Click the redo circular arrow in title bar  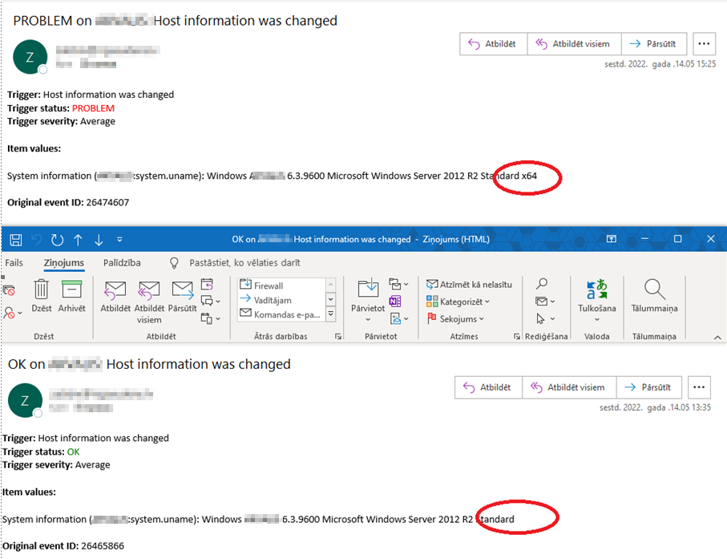pyautogui.click(x=57, y=240)
